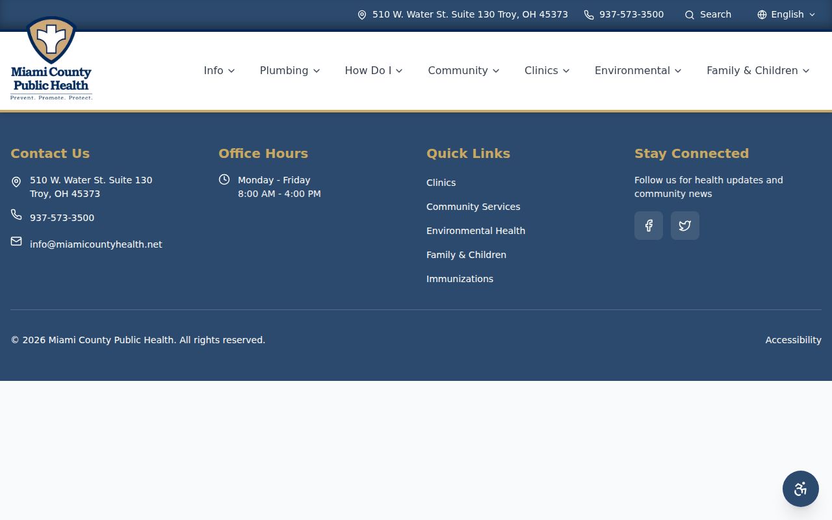Click the Clinics quick link
This screenshot has height=520, width=832.
[441, 183]
